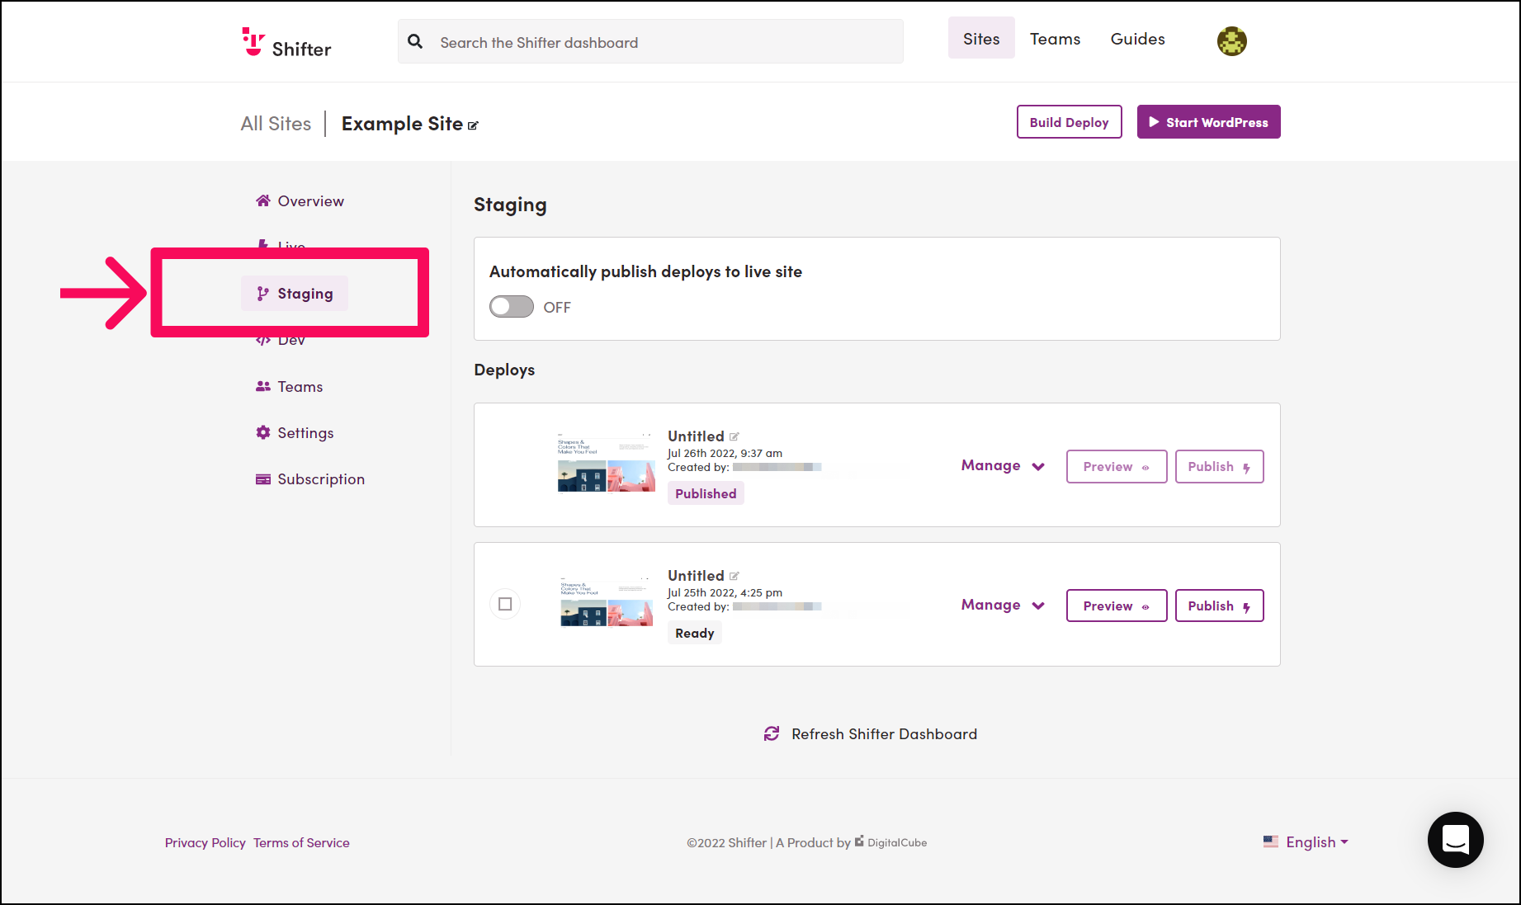Publish the Jul 26th deploy
The width and height of the screenshot is (1521, 905).
(x=1219, y=467)
